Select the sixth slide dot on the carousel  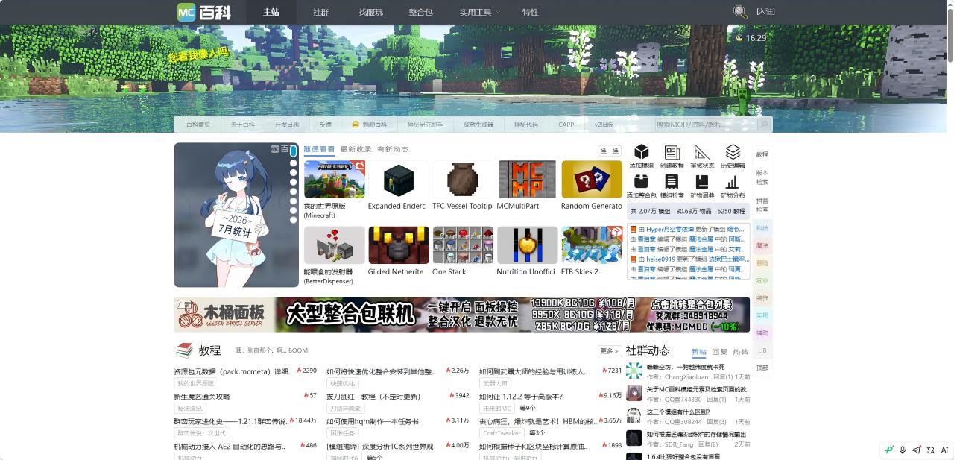(x=294, y=201)
